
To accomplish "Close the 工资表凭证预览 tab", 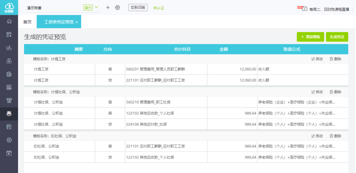I will [76, 22].
